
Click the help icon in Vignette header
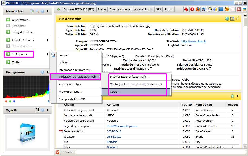(x=43, y=110)
